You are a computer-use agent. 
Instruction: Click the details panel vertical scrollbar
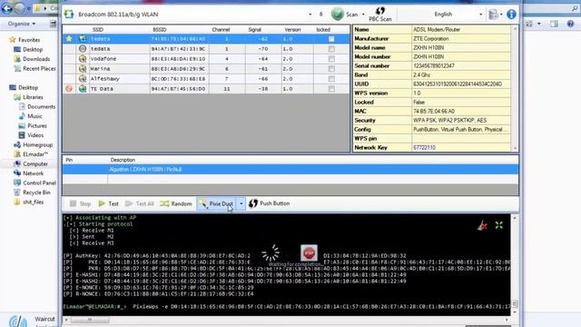pos(515,88)
